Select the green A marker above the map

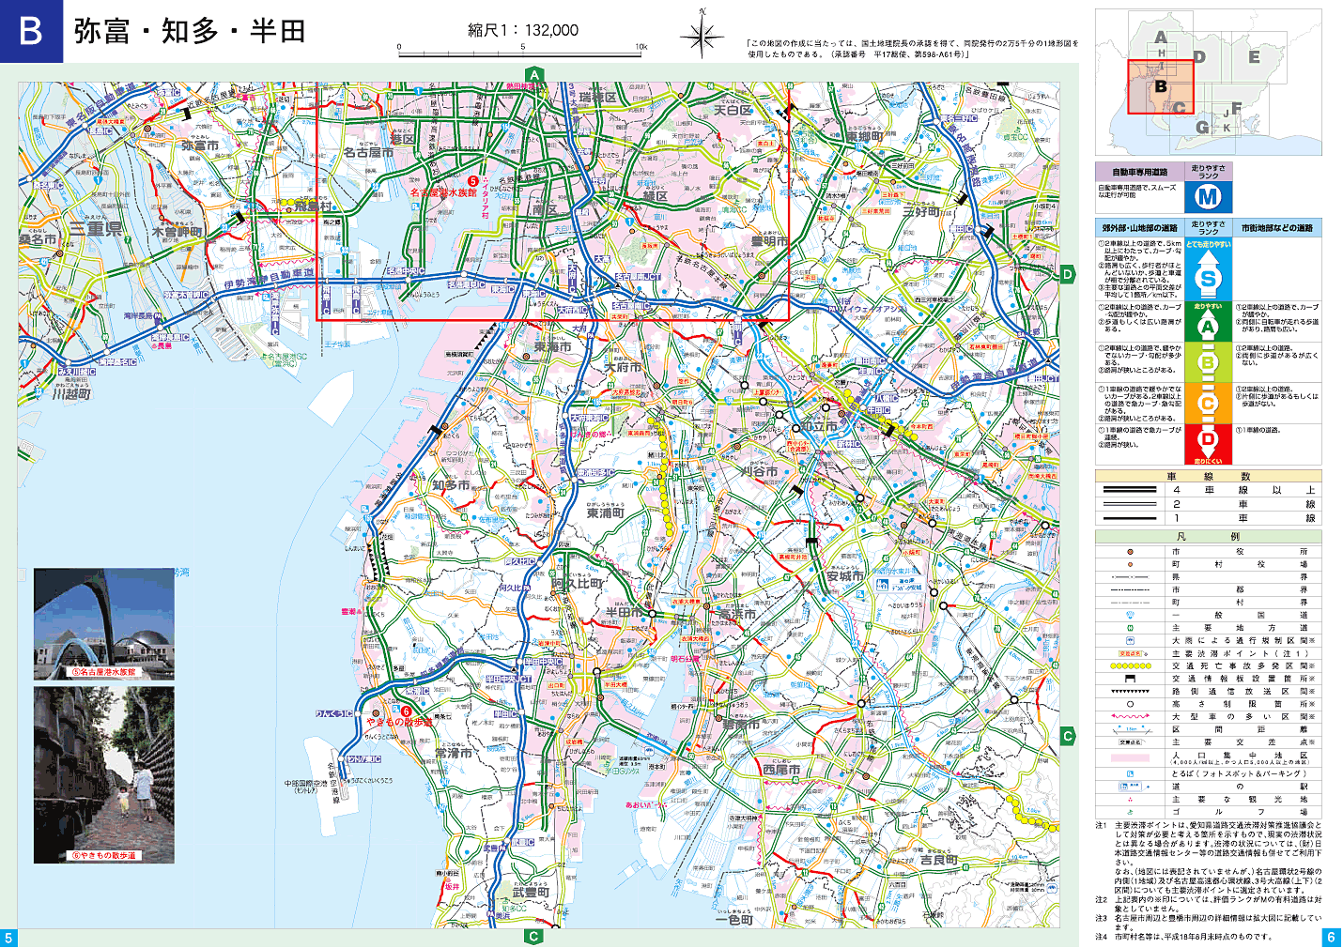point(534,75)
